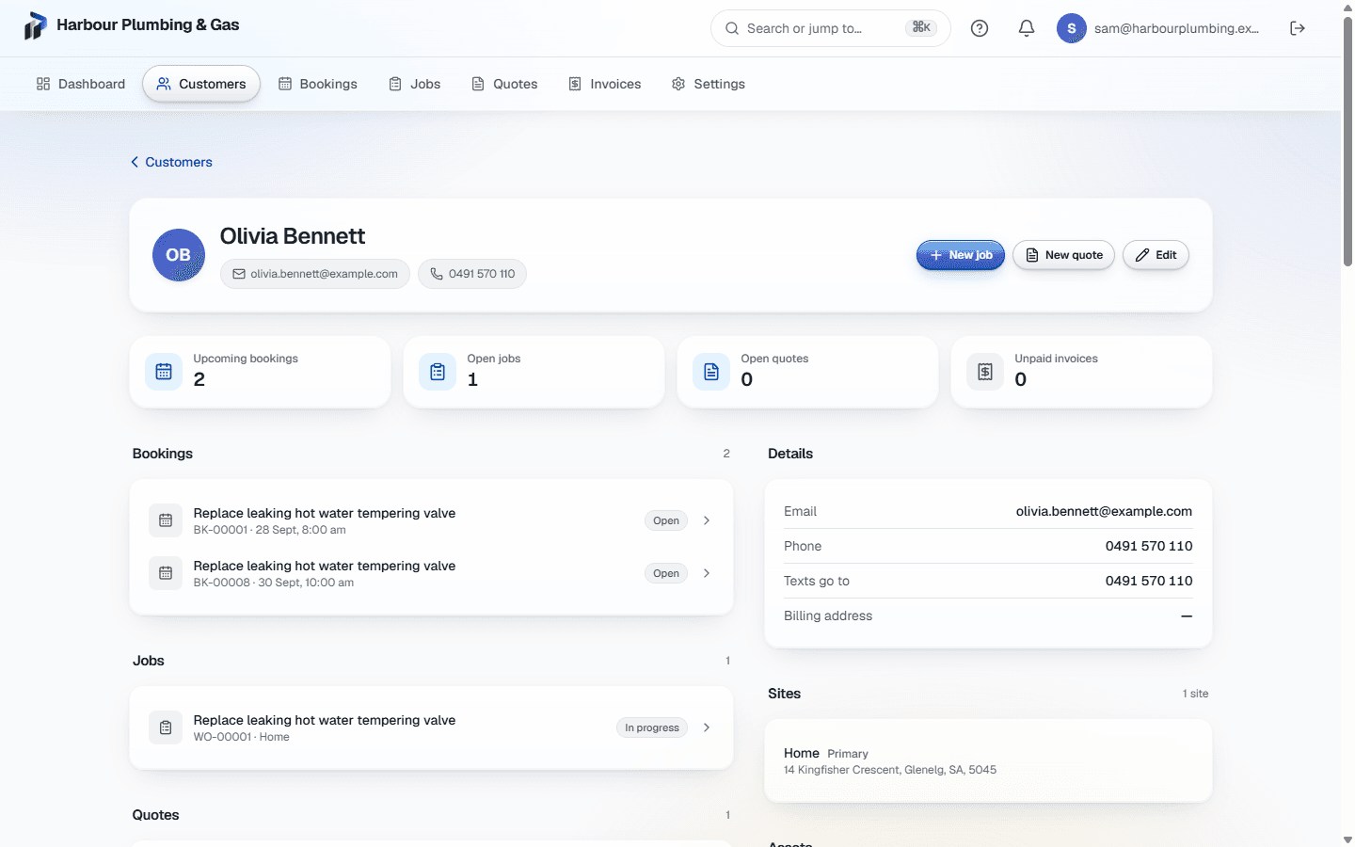Screen dimensions: 1355x847
Task: Click the 1 site count label
Action: point(1195,694)
